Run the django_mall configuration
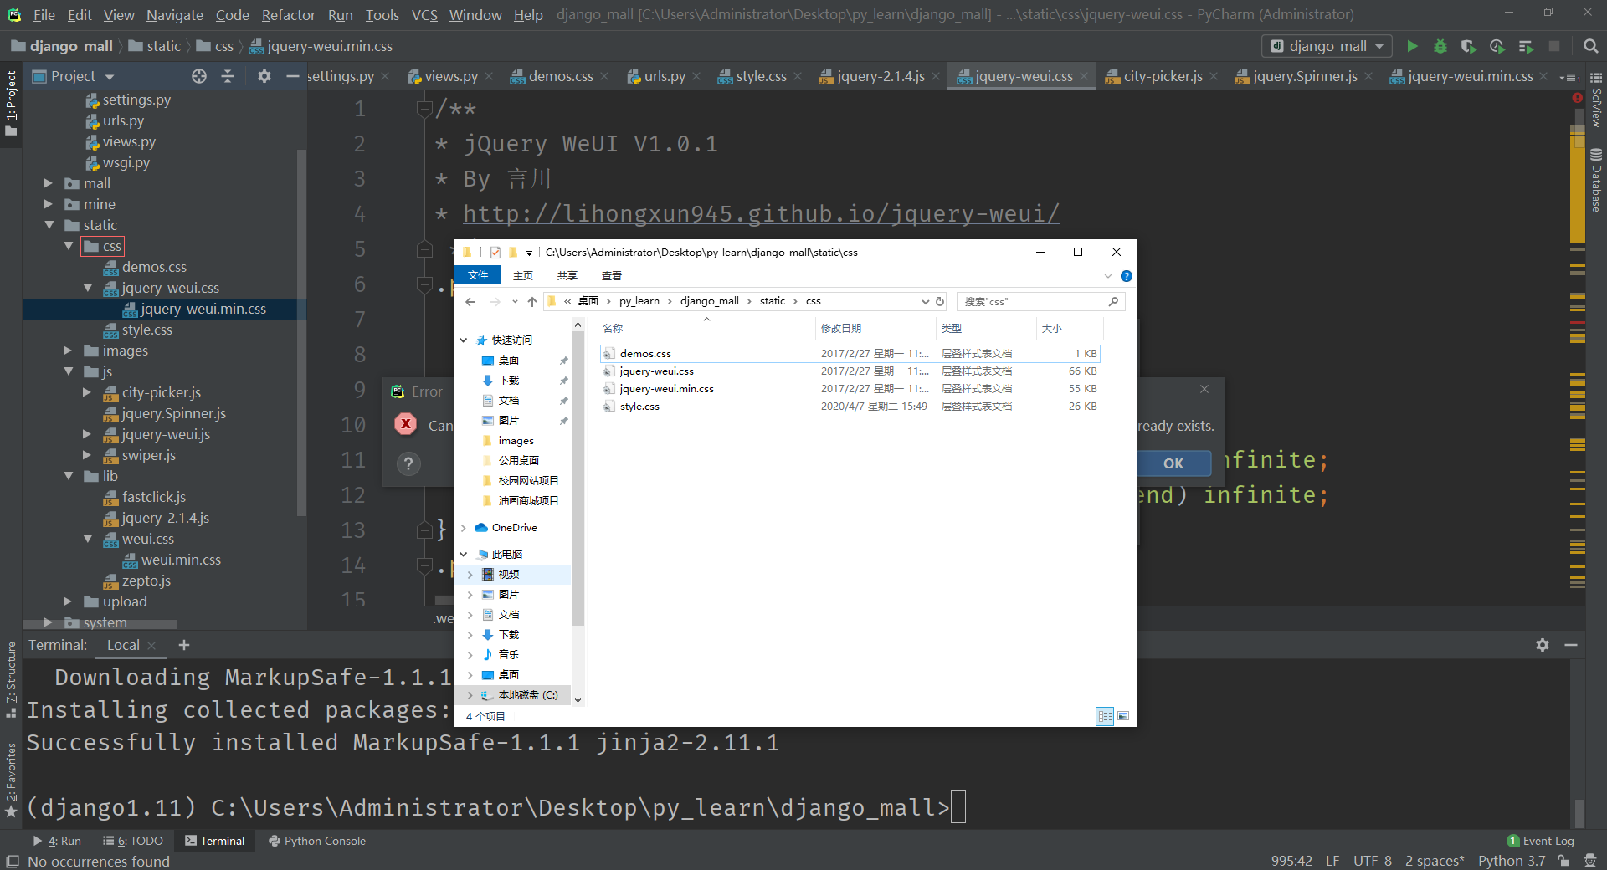The image size is (1607, 870). tap(1412, 46)
